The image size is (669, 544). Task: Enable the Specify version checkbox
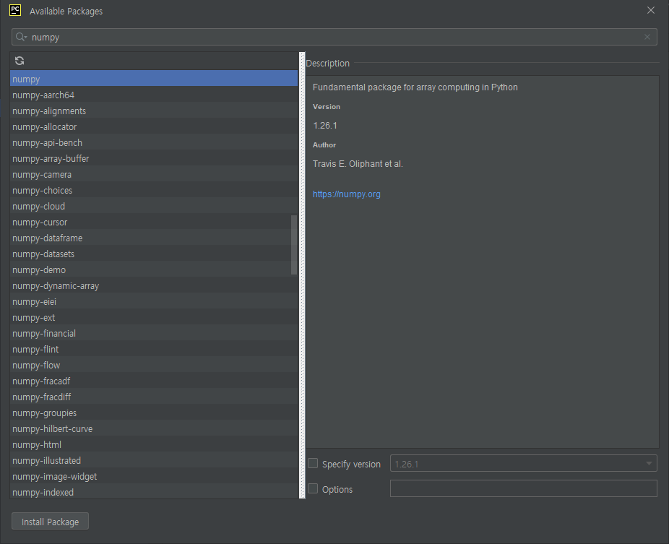coord(313,463)
